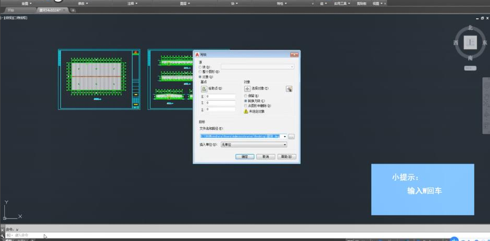Click the 帮助 help button

286,157
